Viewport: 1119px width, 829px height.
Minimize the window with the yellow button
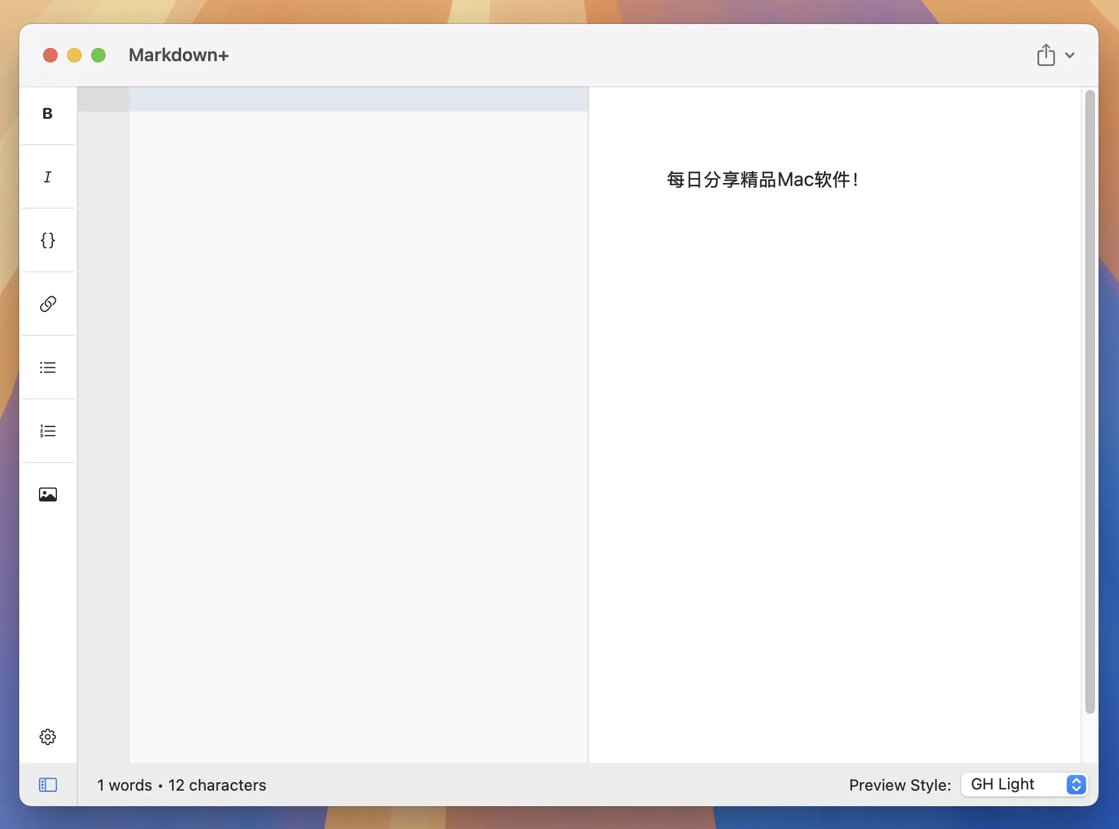tap(74, 55)
